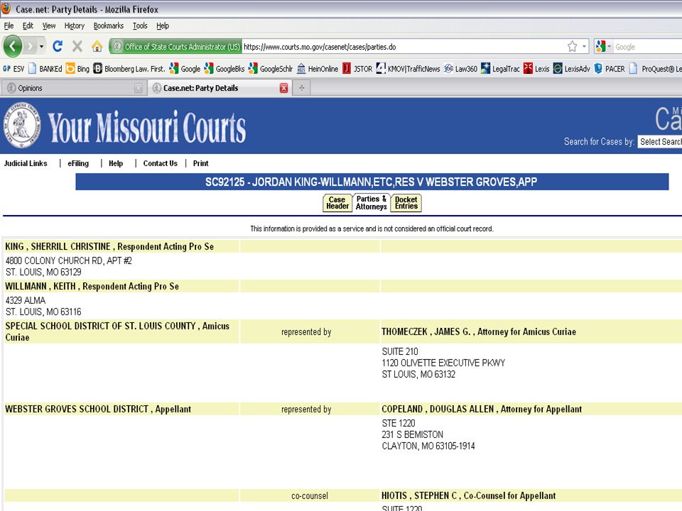
Task: Open the GoogleBks bookmark
Action: click(x=224, y=69)
